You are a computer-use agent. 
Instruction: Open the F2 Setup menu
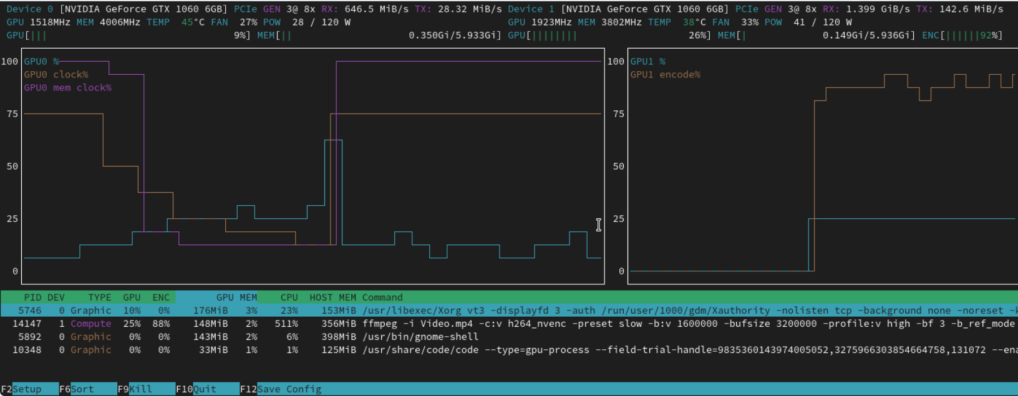[x=21, y=389]
